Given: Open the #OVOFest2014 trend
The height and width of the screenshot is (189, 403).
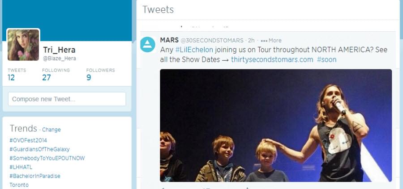Looking at the screenshot, I should click(x=28, y=141).
